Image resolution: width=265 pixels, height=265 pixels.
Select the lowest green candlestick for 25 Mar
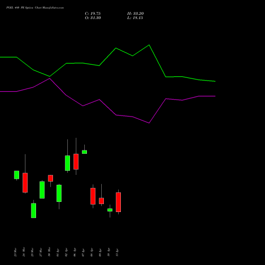coord(33,210)
